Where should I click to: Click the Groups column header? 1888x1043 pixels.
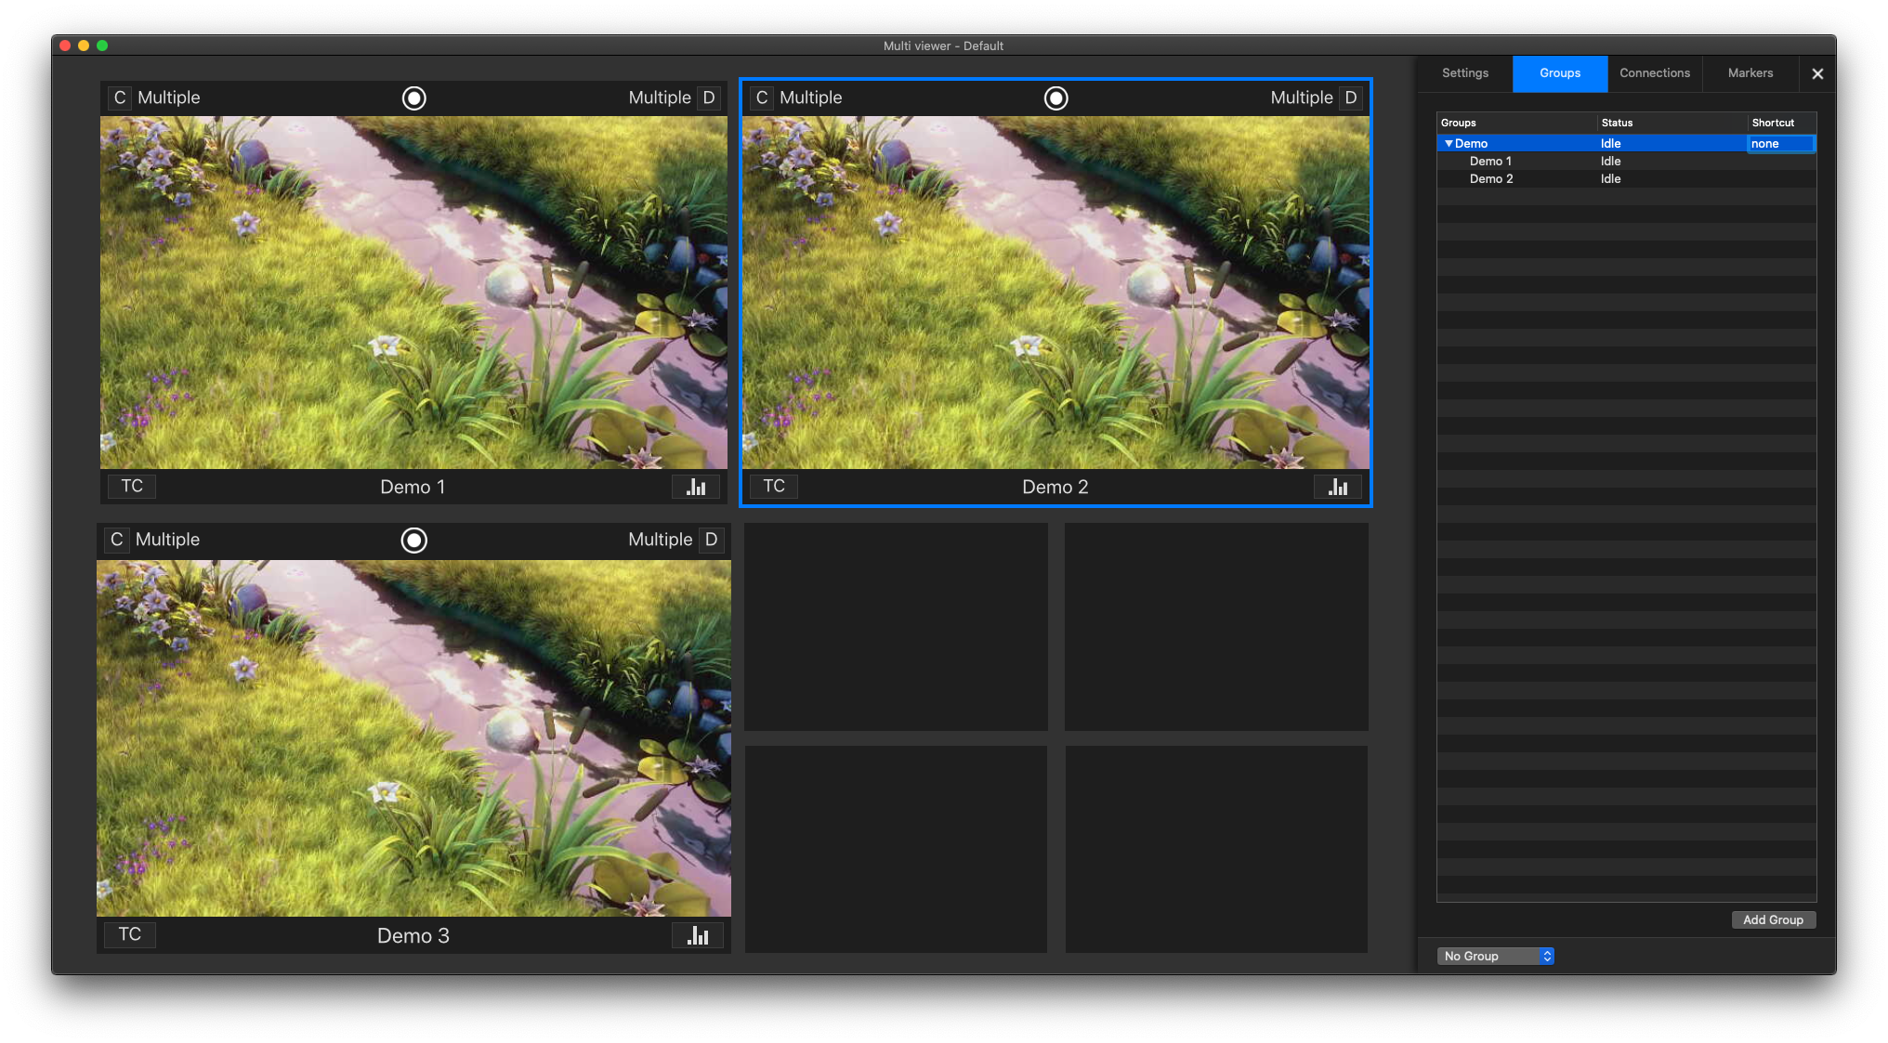[1516, 123]
